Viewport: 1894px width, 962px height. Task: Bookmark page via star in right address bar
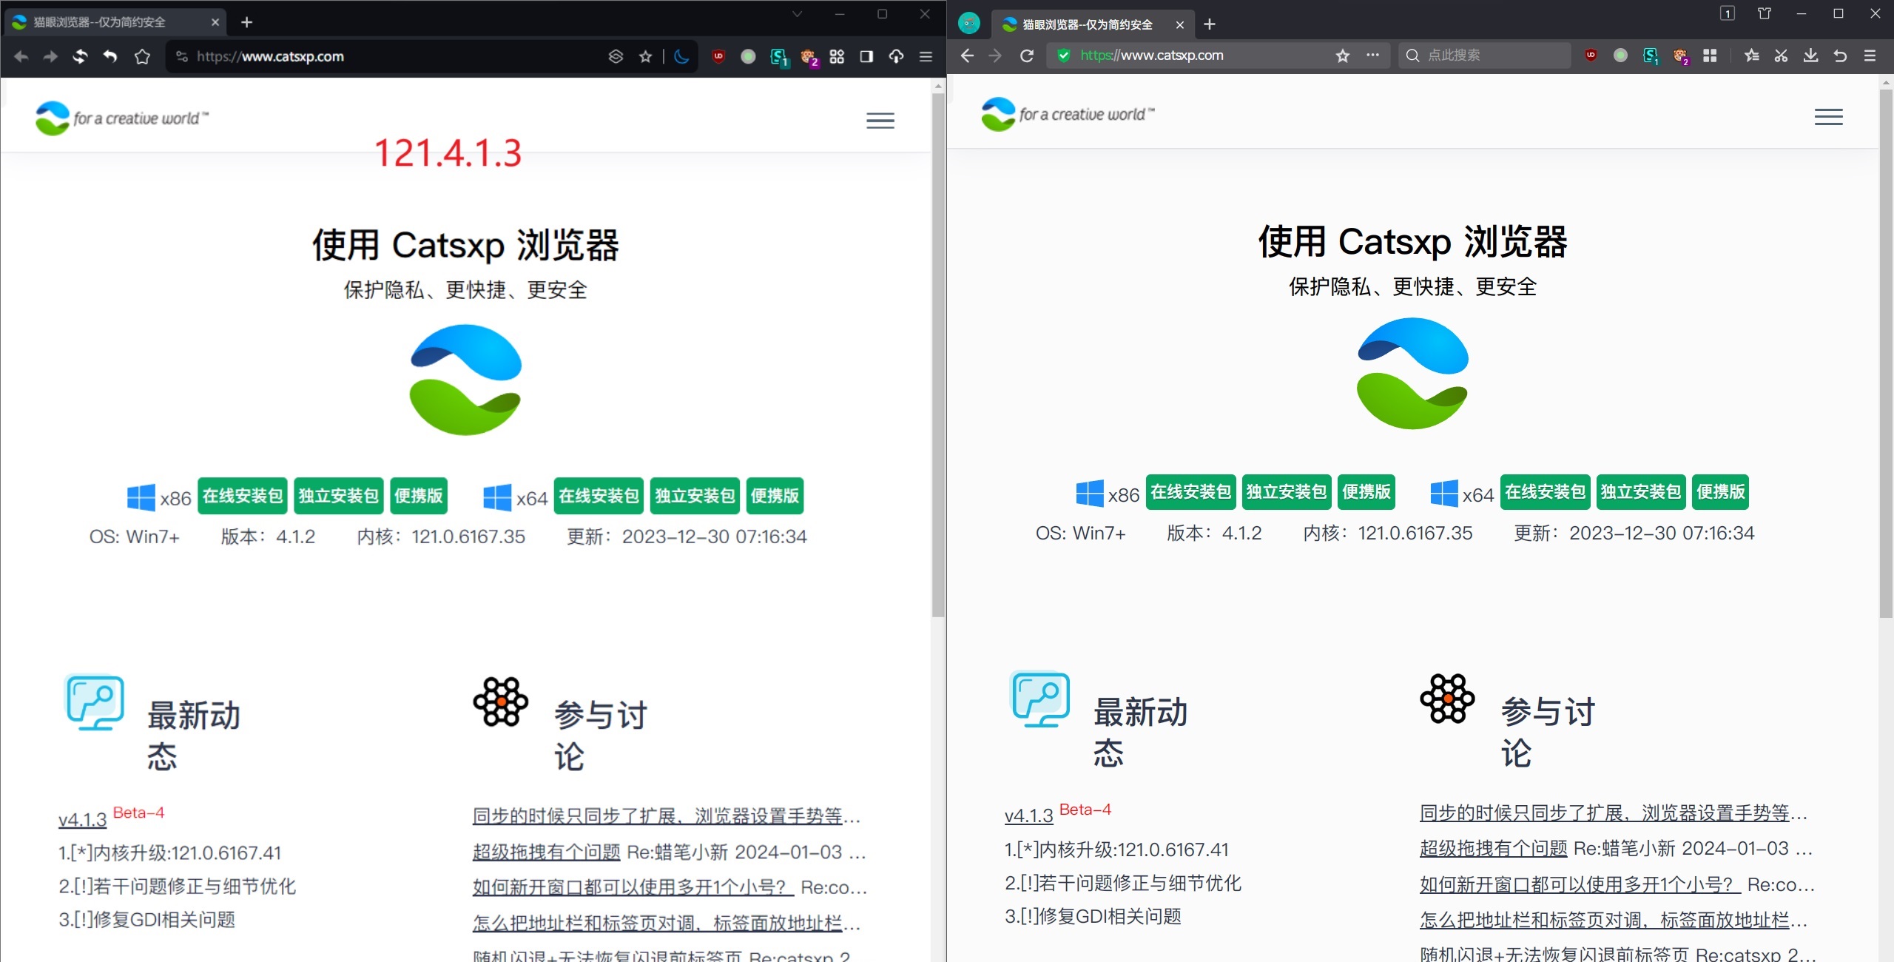[1343, 55]
